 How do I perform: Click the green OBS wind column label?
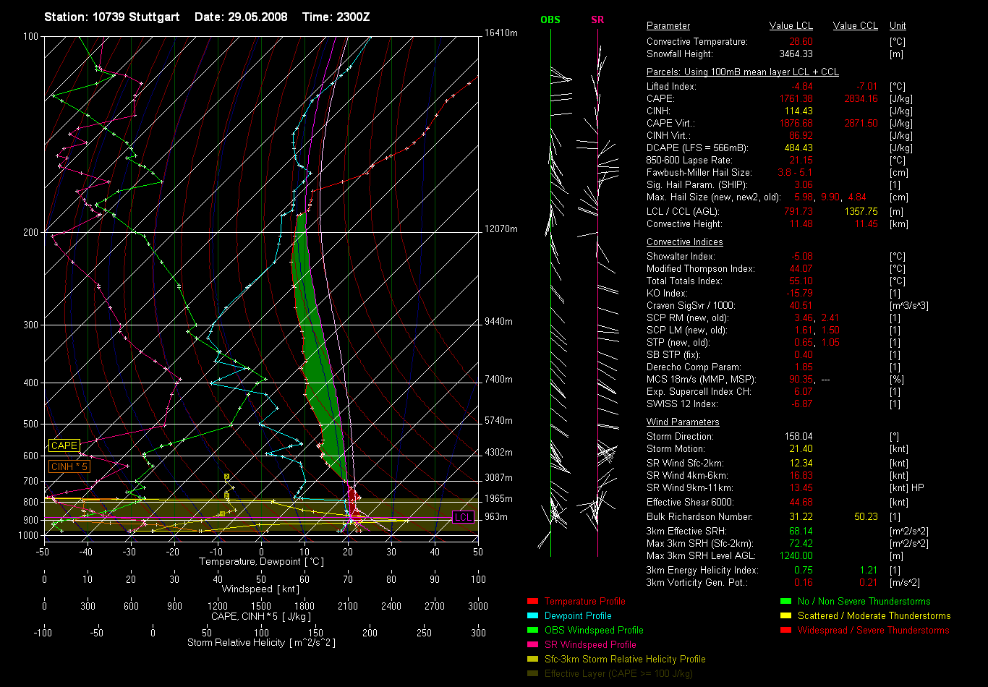(x=550, y=20)
